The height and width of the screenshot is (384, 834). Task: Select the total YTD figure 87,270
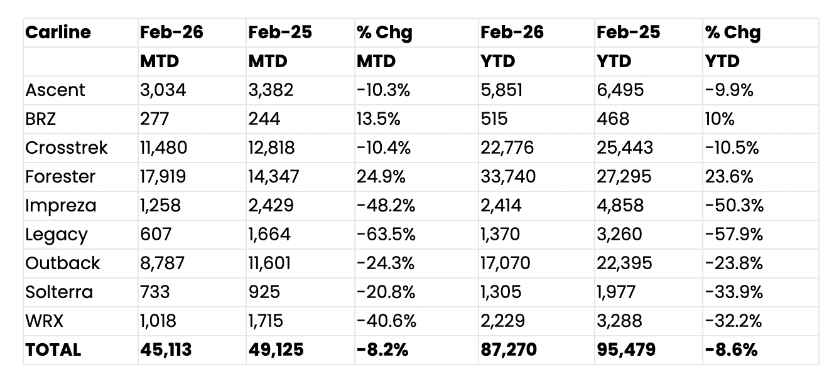[509, 349]
